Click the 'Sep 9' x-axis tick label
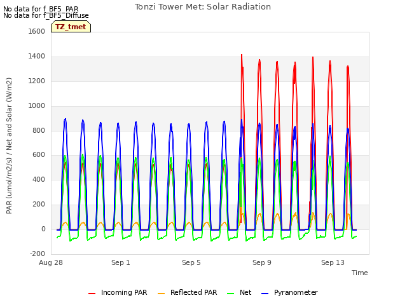Viewport: 407px width, 305px height. coord(262,262)
